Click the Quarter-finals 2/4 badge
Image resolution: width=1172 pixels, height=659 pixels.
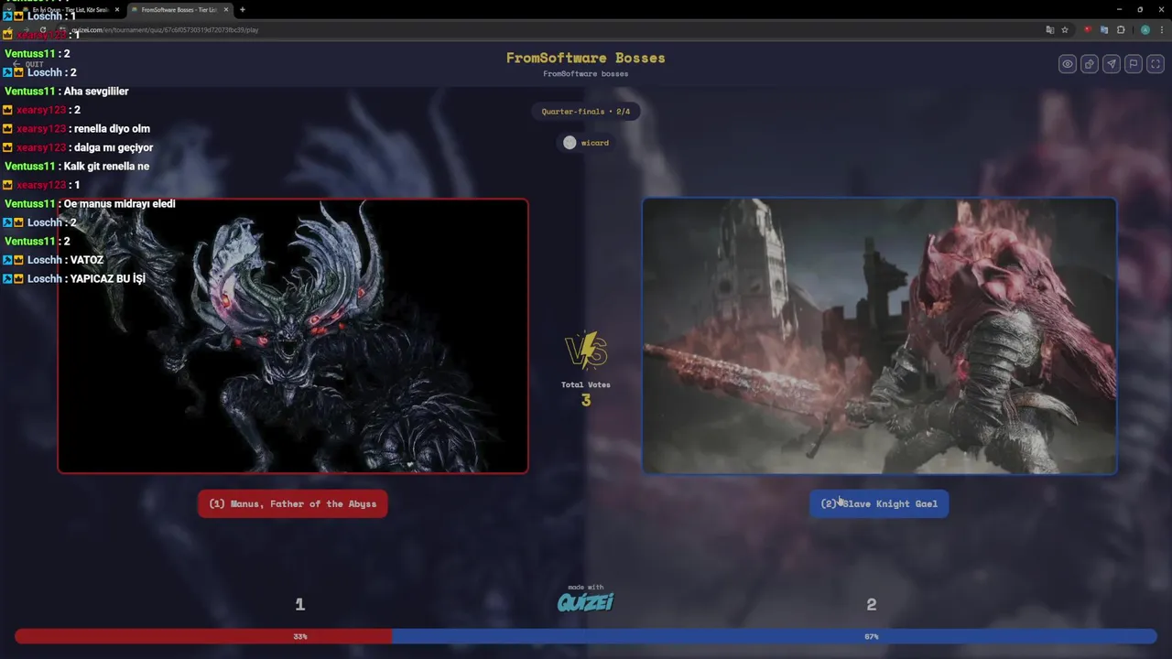pos(586,112)
